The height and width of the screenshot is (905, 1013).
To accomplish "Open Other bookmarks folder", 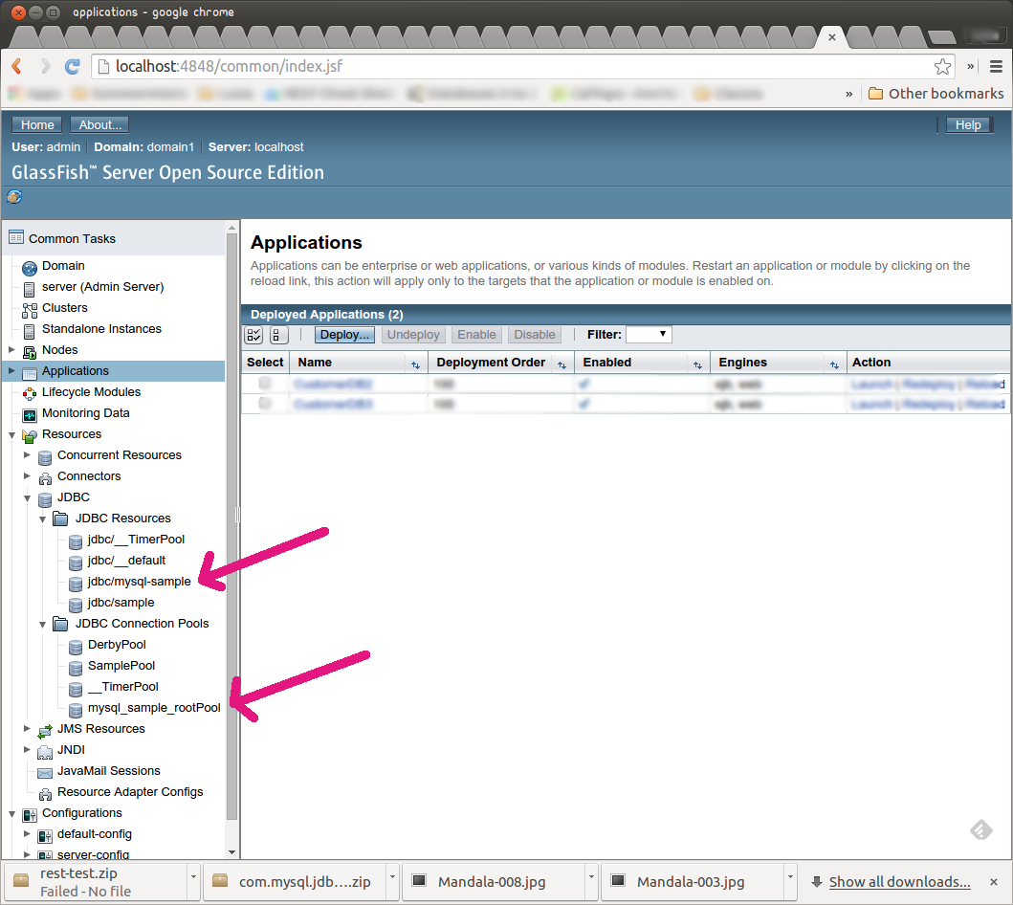I will point(936,94).
